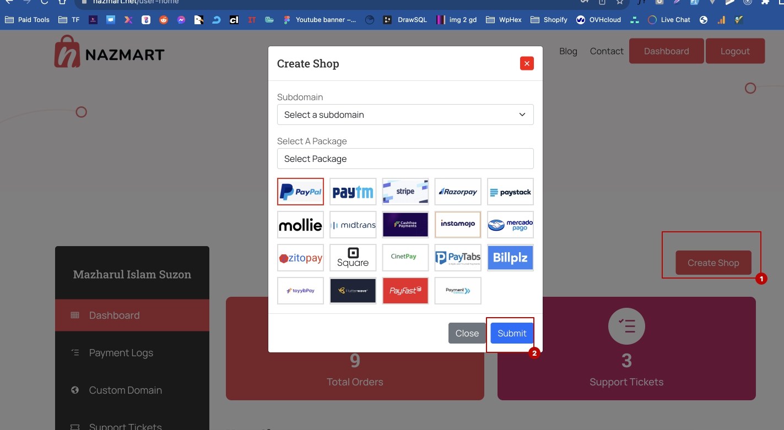Select toyyibPay payment gateway
Image resolution: width=784 pixels, height=430 pixels.
(300, 291)
